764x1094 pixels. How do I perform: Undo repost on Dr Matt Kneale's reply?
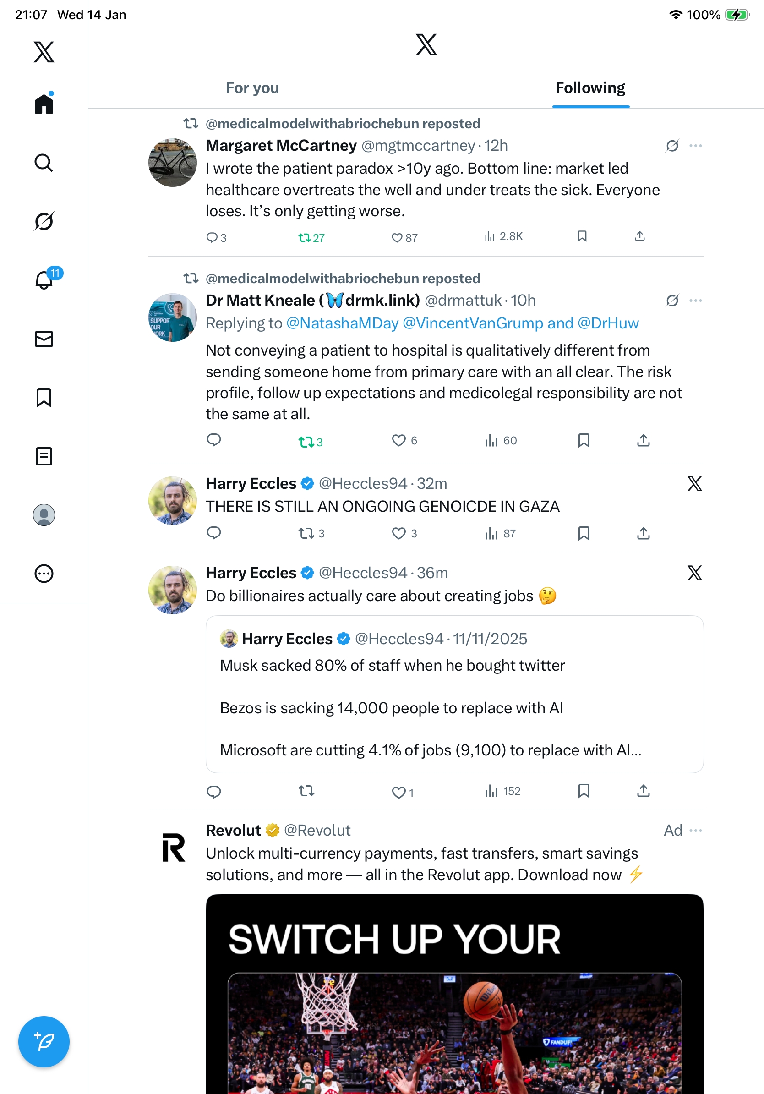click(x=306, y=442)
